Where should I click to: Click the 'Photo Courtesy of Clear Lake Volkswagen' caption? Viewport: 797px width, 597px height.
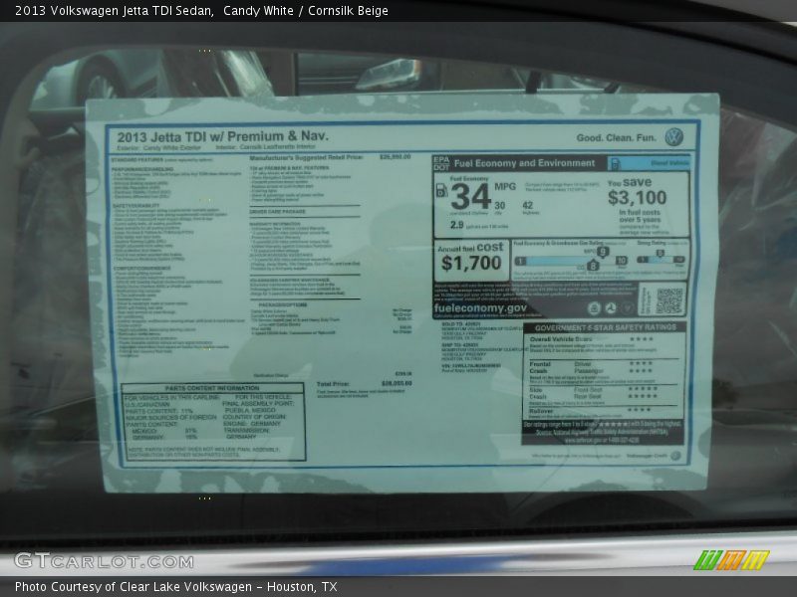point(175,587)
